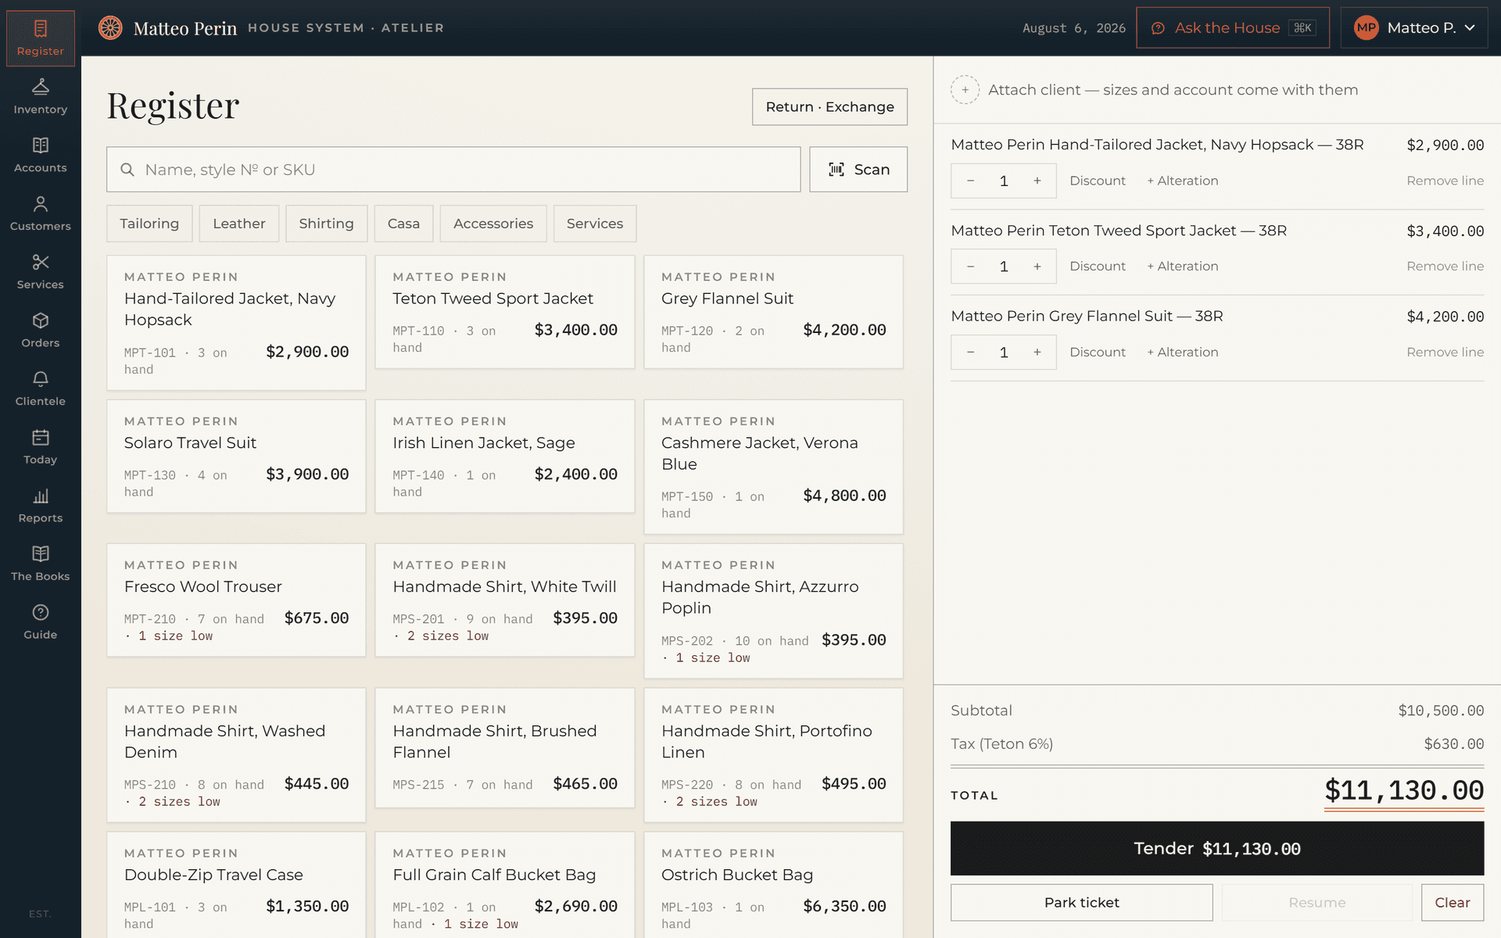Open the Services scissors sidebar item
The width and height of the screenshot is (1501, 938).
pyautogui.click(x=41, y=272)
